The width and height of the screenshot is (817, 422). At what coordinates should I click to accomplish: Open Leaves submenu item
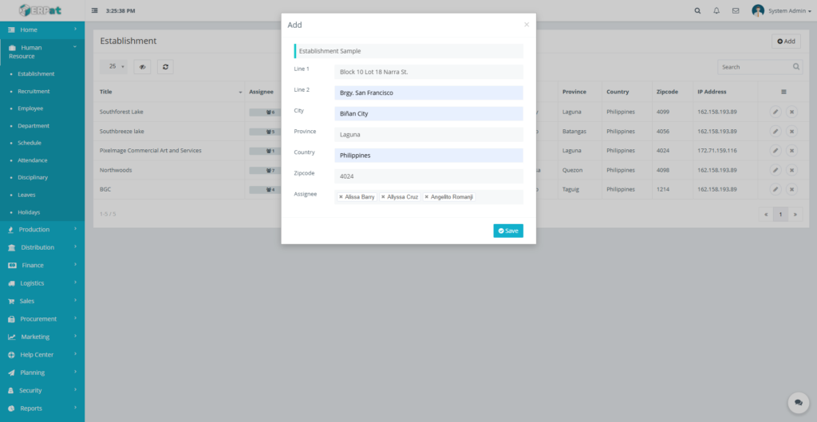[26, 195]
